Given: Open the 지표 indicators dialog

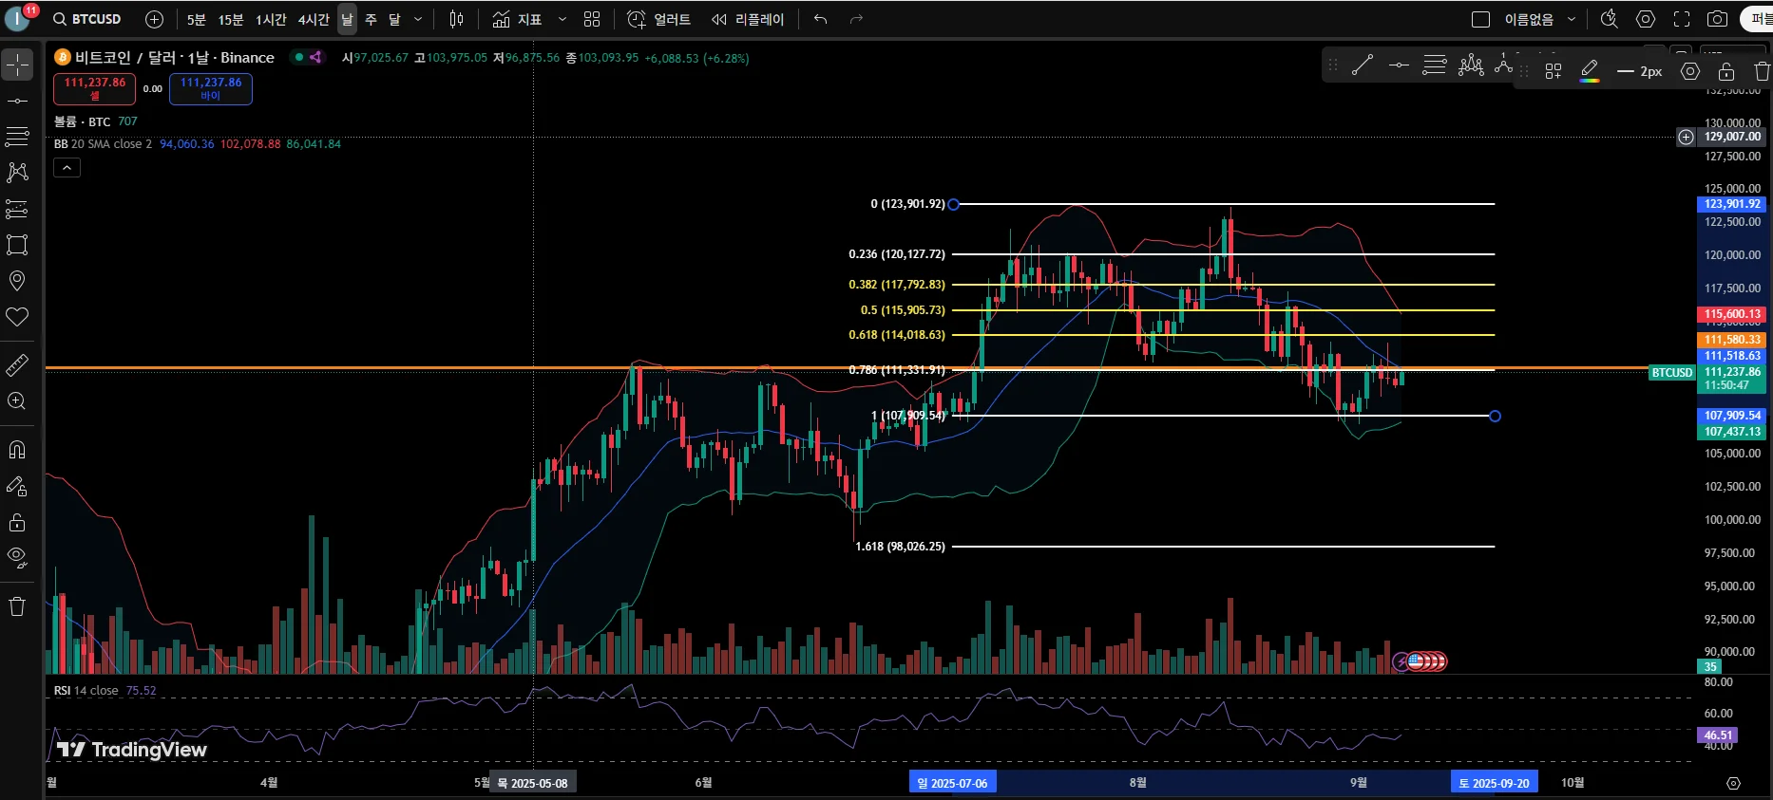Looking at the screenshot, I should pyautogui.click(x=518, y=19).
